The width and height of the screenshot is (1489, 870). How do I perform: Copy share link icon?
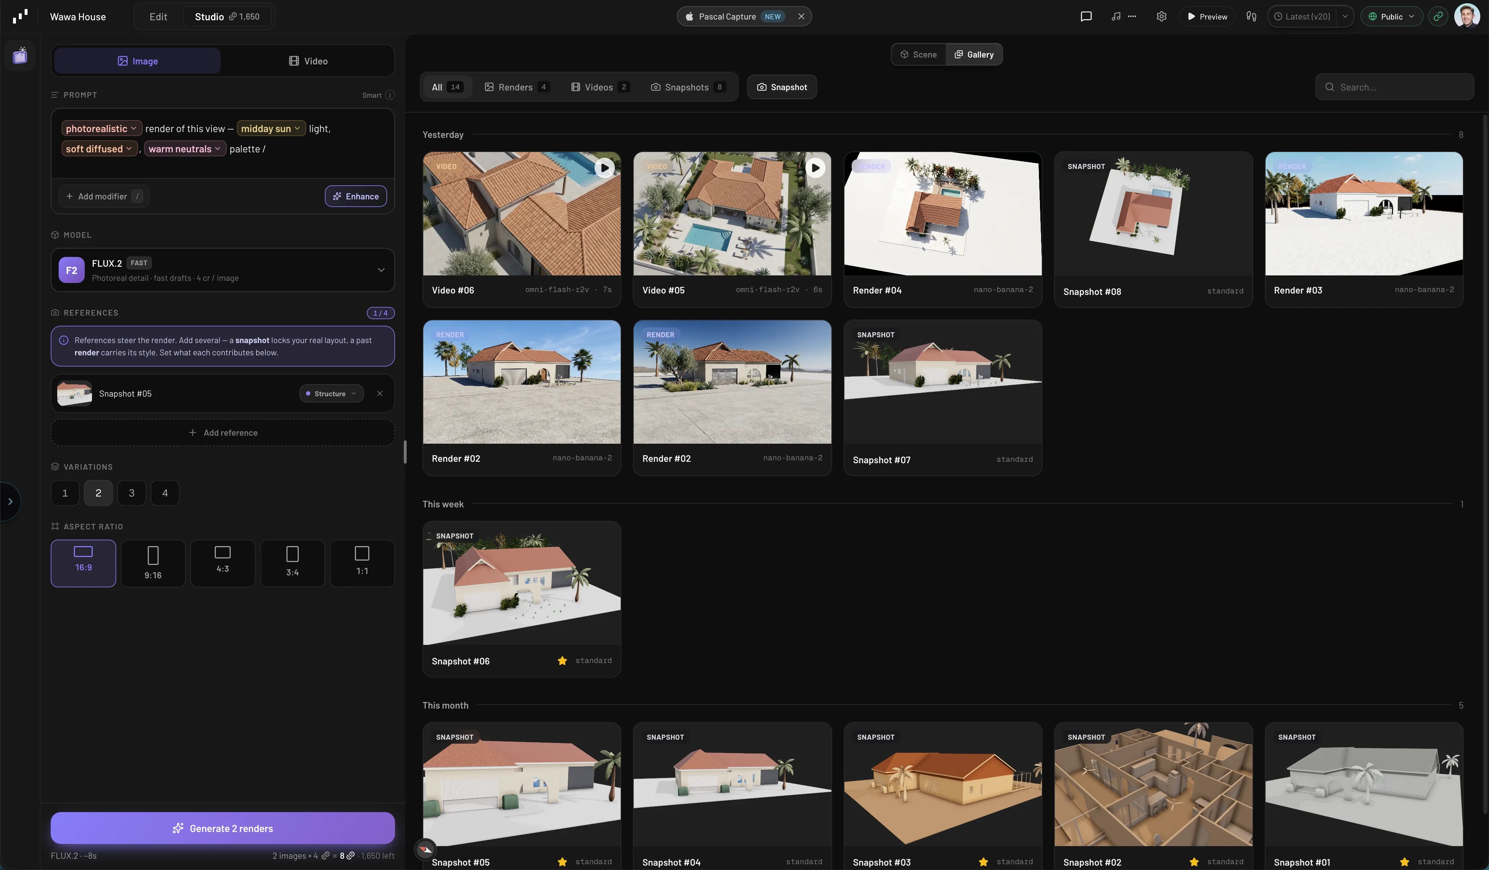tap(1438, 17)
